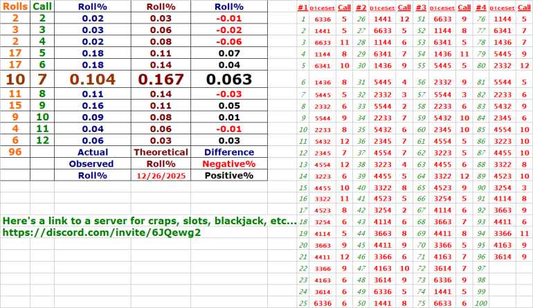Click the large 0.063 difference cell
Viewport: 533px width, 308px height.
[229, 79]
